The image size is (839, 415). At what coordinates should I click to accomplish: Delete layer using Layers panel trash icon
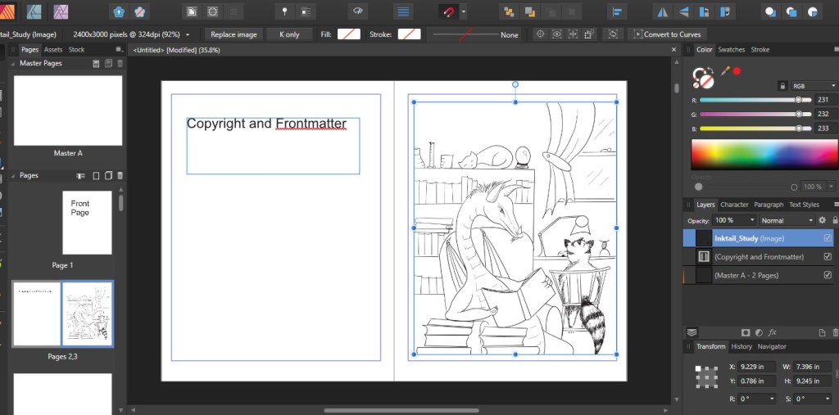[x=835, y=332]
